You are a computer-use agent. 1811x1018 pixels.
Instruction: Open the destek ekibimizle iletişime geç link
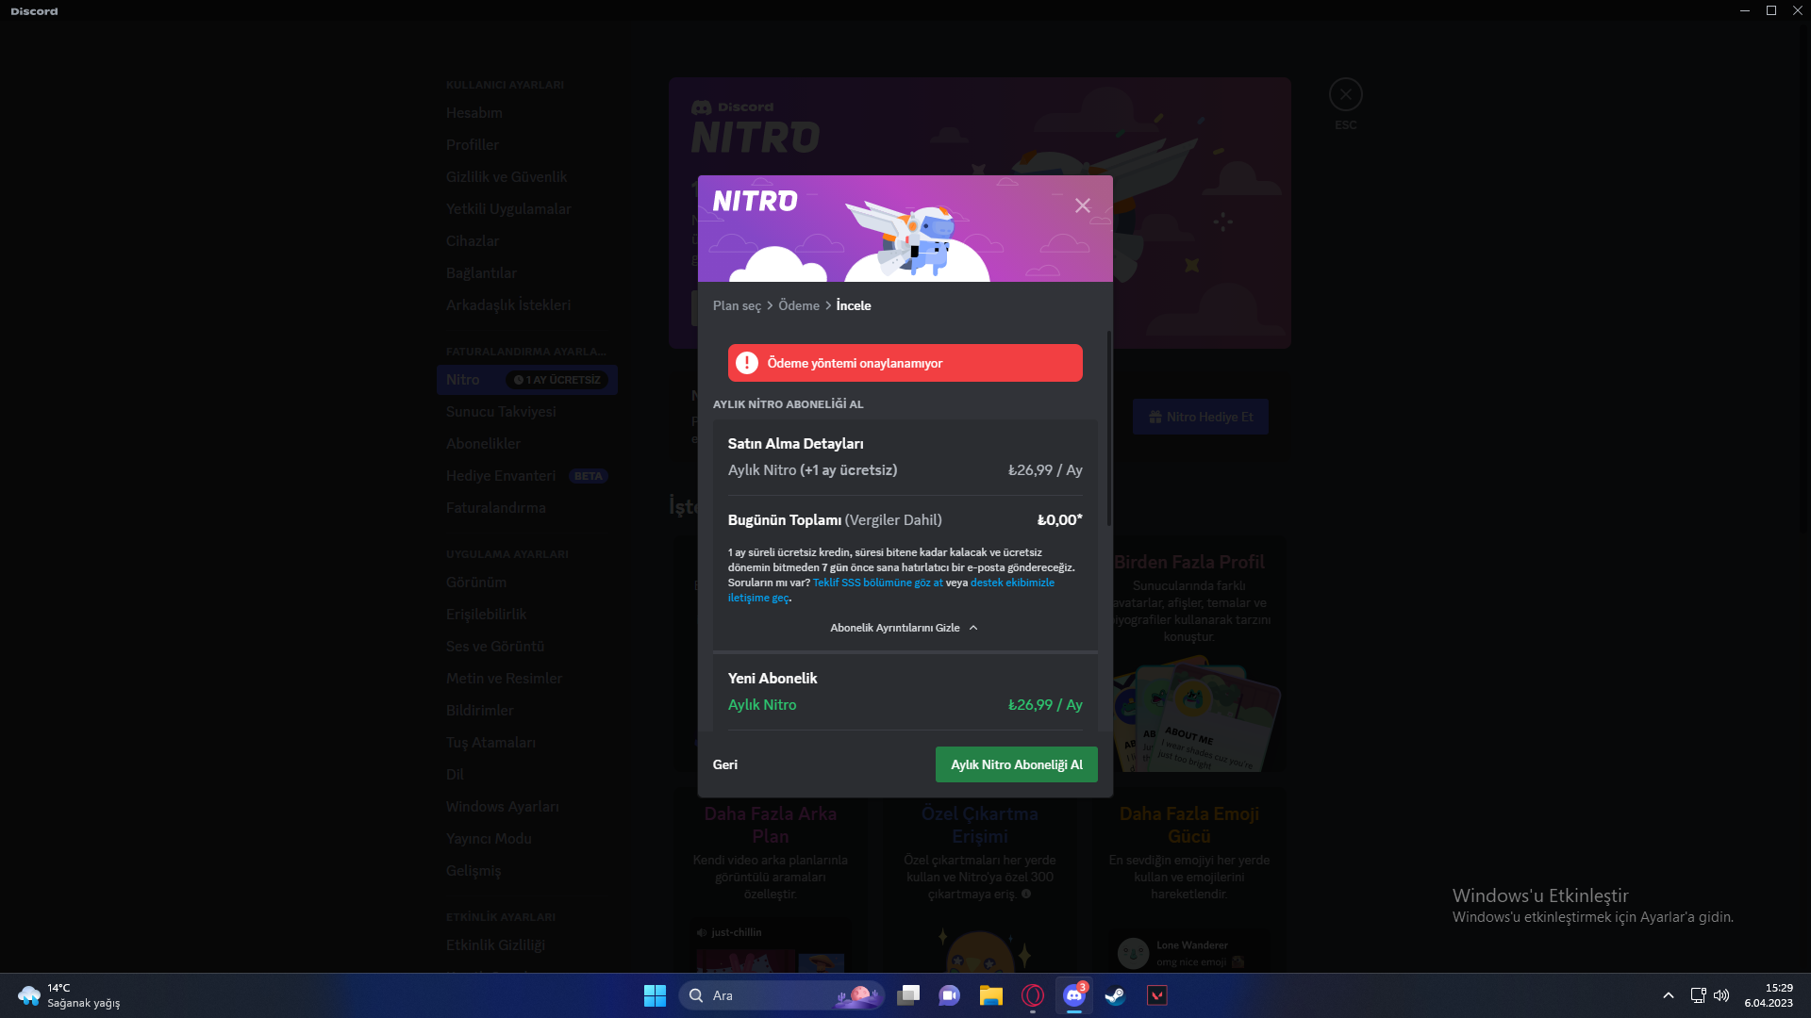pos(1012,583)
